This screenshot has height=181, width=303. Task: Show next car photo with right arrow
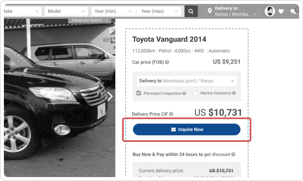coord(110,96)
